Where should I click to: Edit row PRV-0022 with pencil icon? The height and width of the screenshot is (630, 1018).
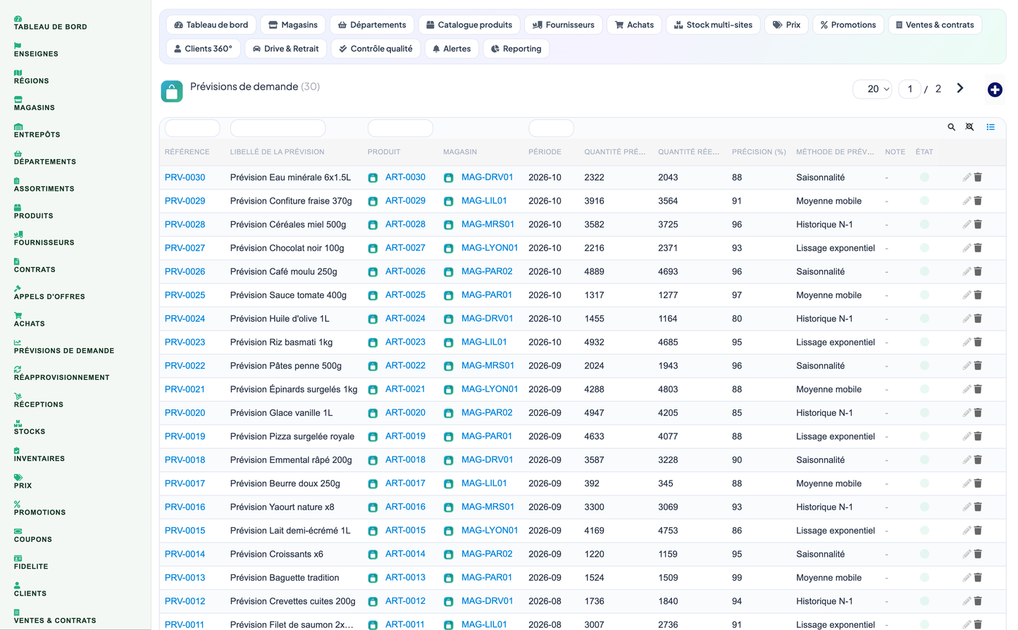click(x=967, y=366)
